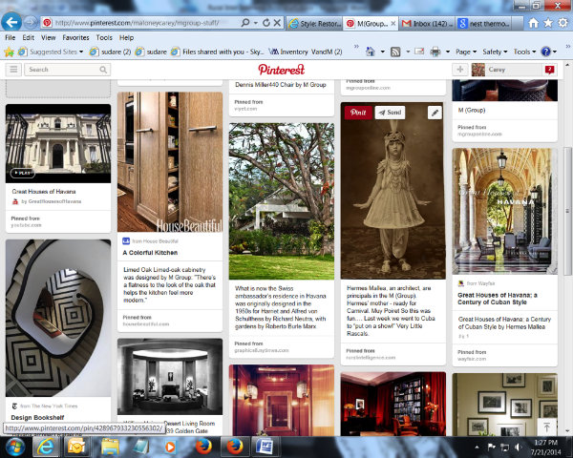Open the Page dropdown menu

coord(466,52)
